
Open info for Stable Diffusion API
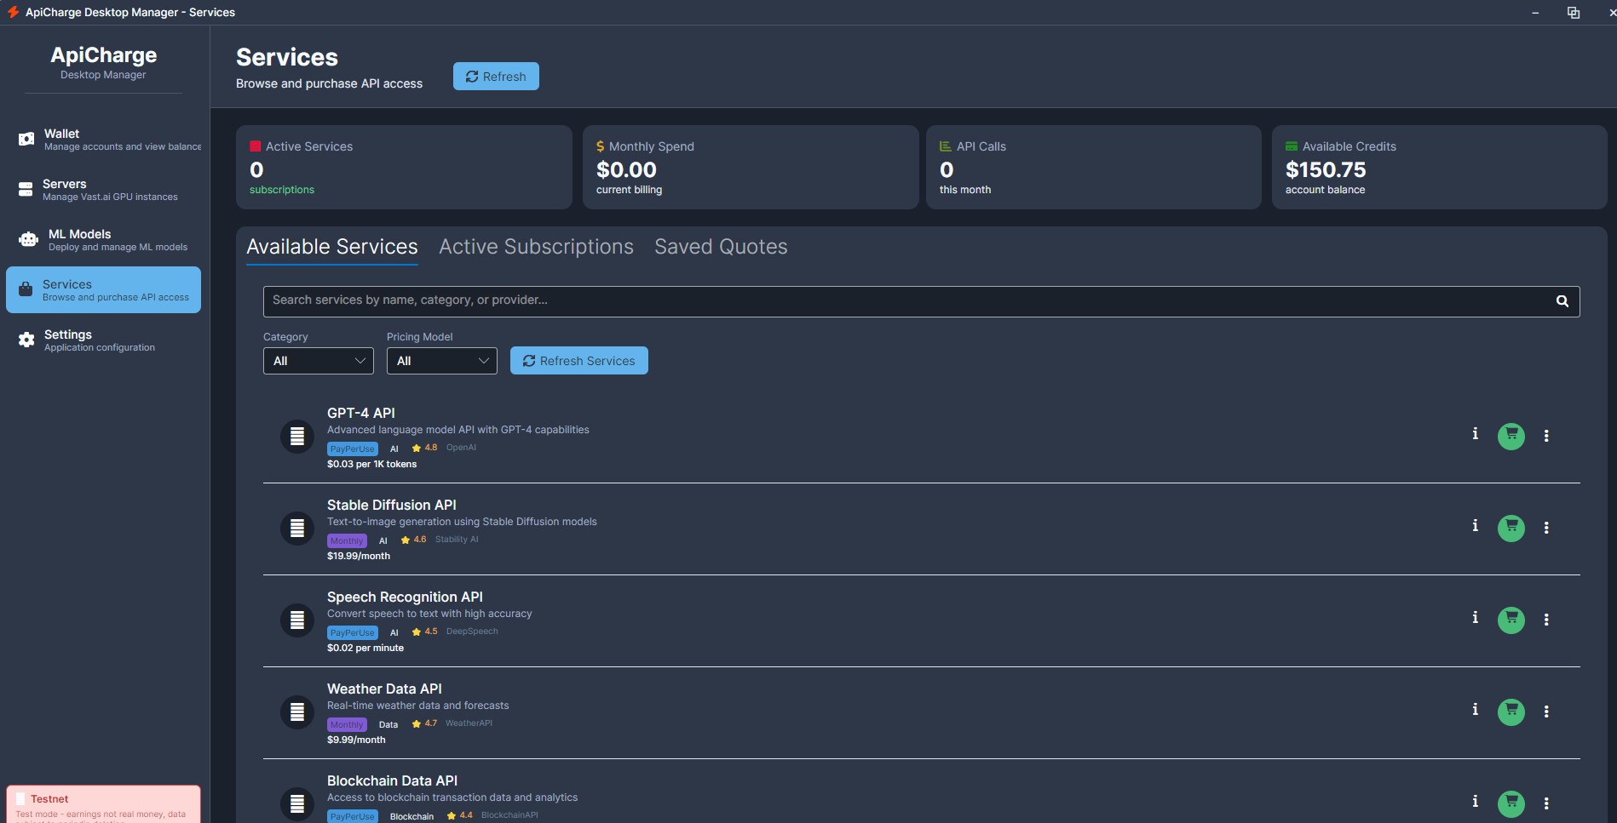click(x=1475, y=526)
